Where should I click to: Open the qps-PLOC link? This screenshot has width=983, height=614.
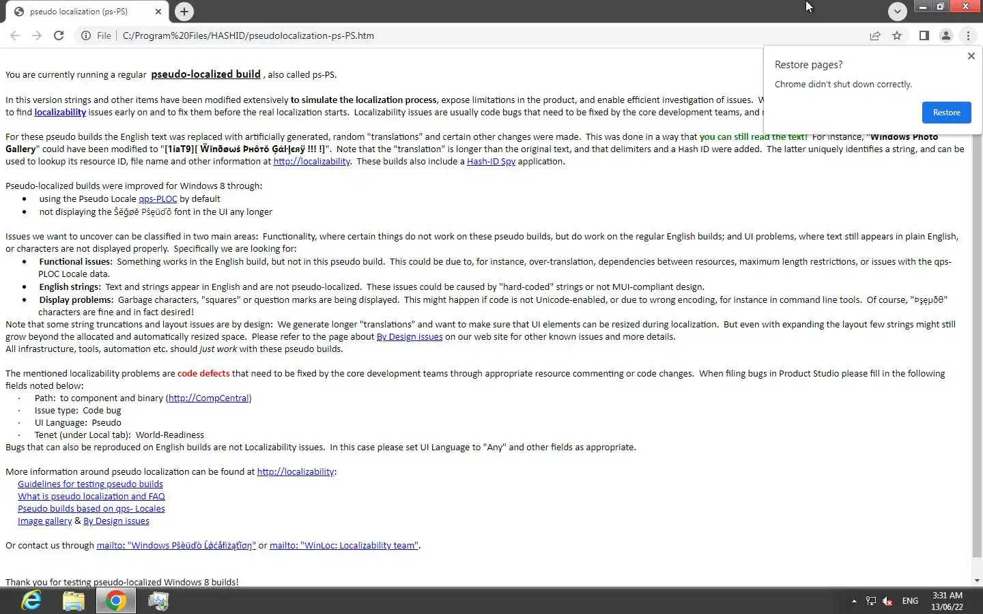click(158, 199)
